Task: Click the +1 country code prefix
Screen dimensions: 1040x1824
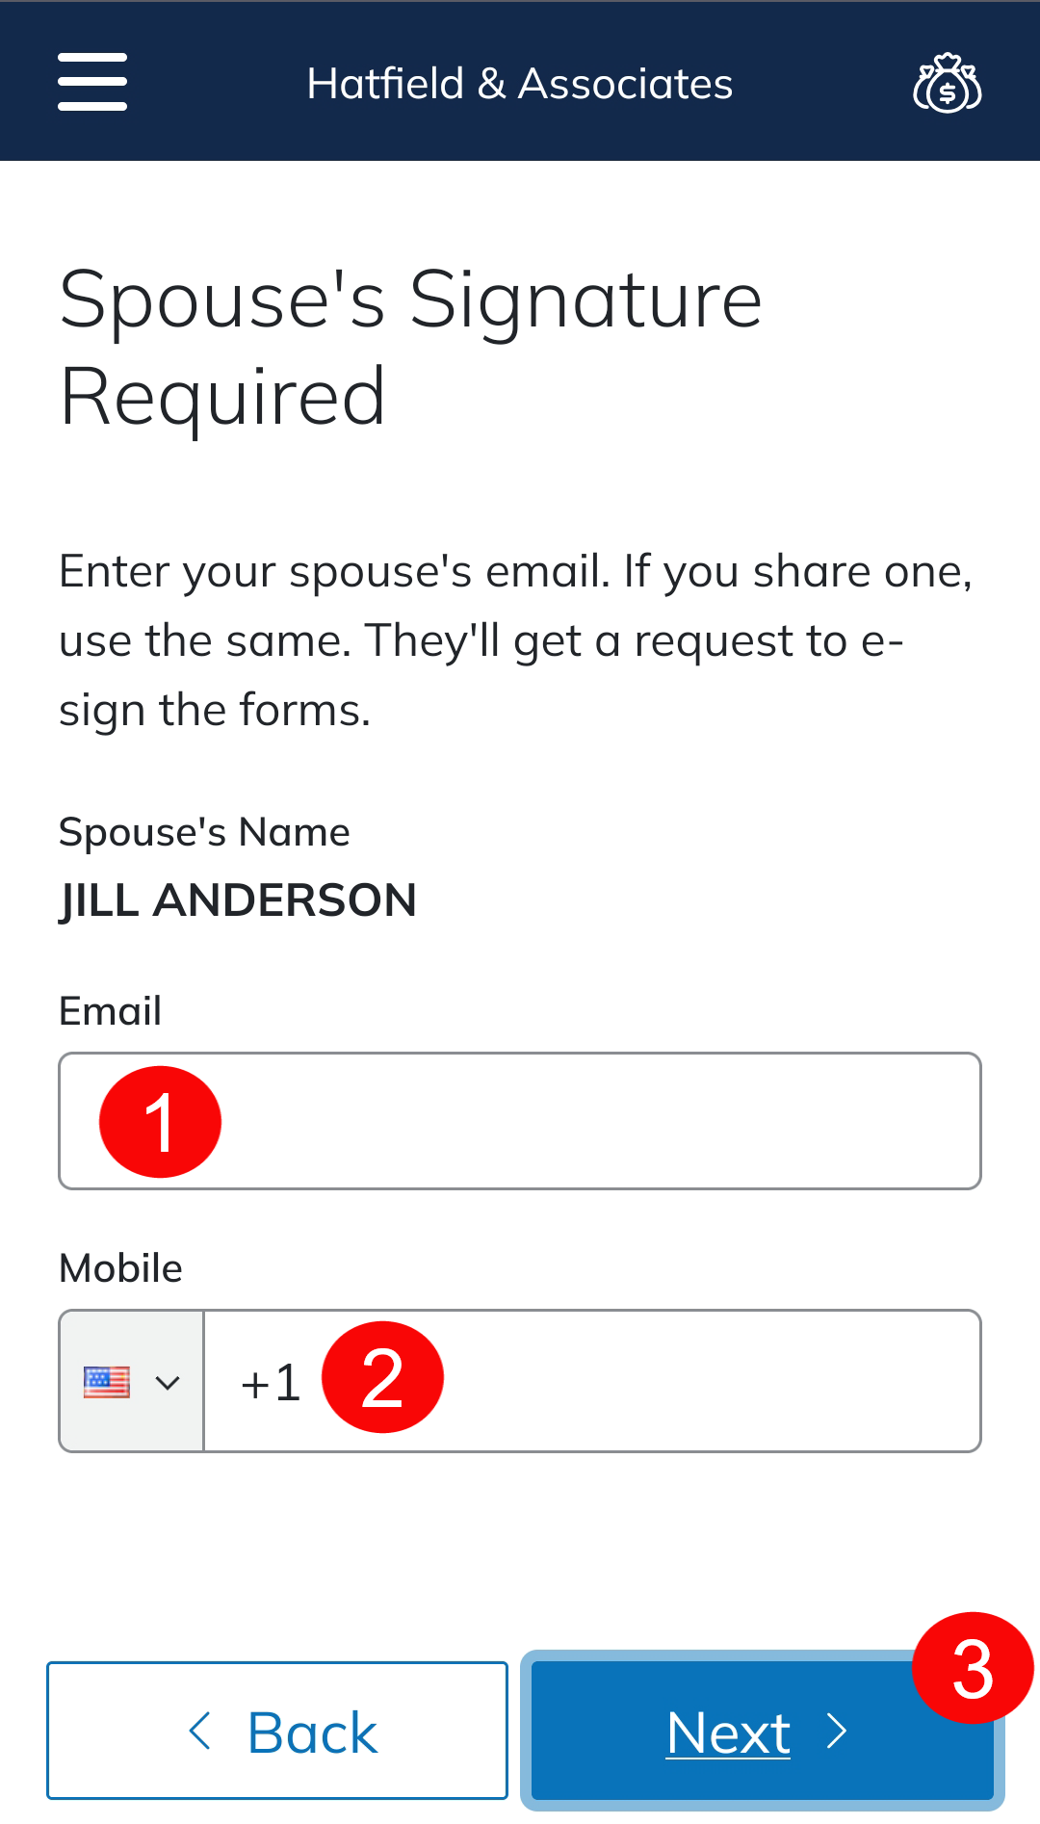Action: point(271,1383)
